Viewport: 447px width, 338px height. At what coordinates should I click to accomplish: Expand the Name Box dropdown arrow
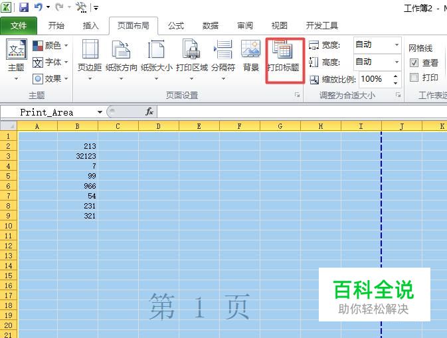pos(100,112)
